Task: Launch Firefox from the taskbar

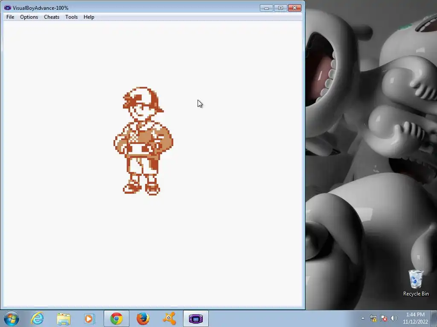Action: 143,318
